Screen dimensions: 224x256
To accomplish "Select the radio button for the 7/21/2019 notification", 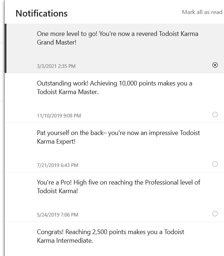I will tap(215, 164).
